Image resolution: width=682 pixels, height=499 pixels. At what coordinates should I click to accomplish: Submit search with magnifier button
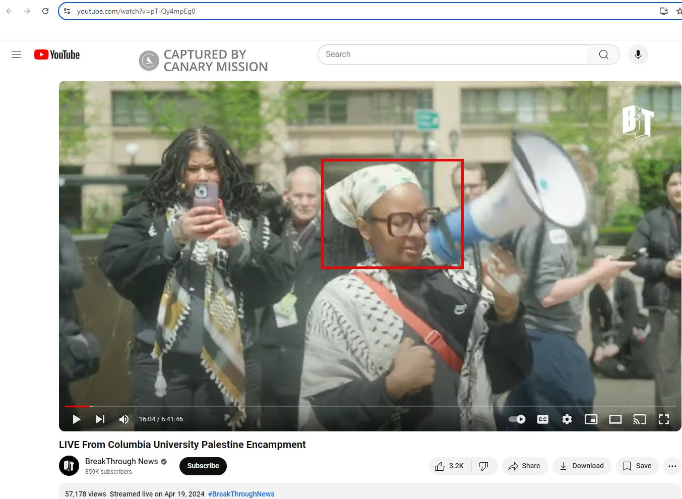click(x=603, y=54)
